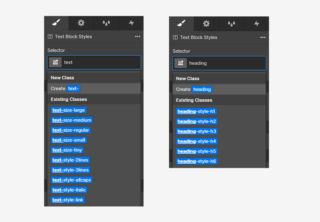The height and width of the screenshot is (222, 320).
Task: Select the heading-style-h5 class
Action: pos(197,151)
